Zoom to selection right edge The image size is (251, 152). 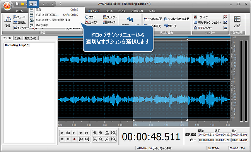(107, 139)
